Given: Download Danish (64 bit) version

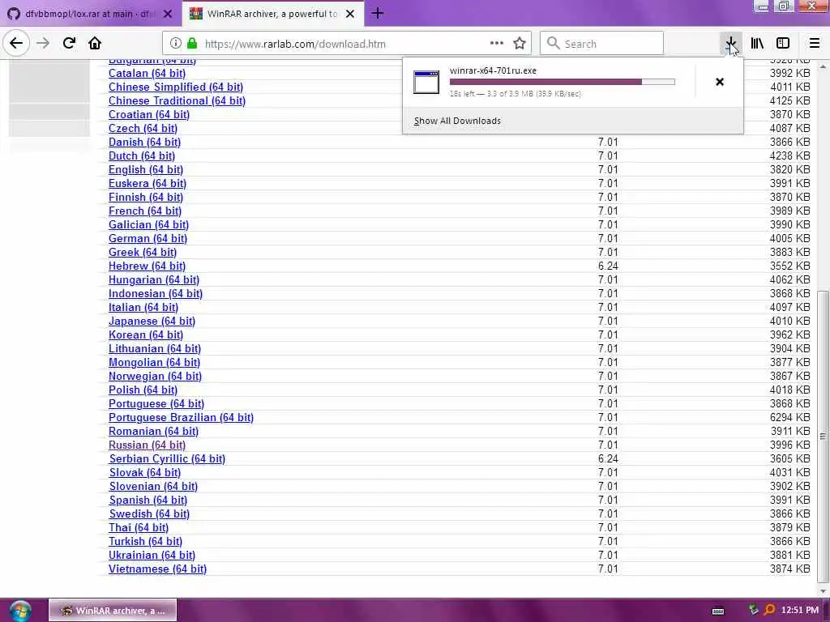Looking at the screenshot, I should point(144,142).
